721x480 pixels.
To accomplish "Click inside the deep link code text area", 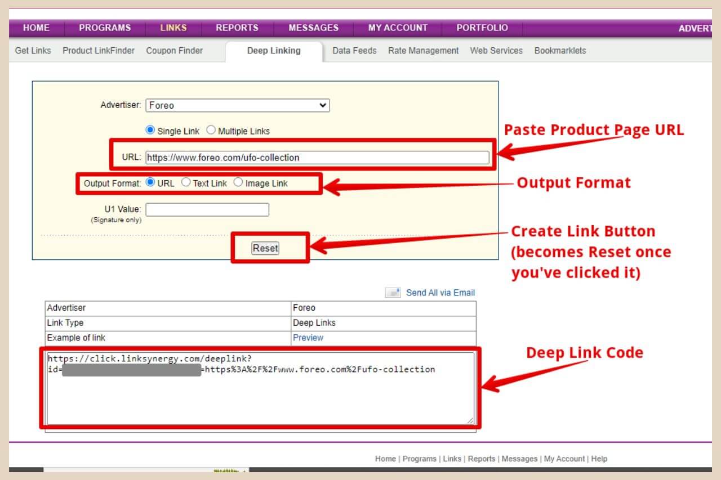I will pos(260,388).
